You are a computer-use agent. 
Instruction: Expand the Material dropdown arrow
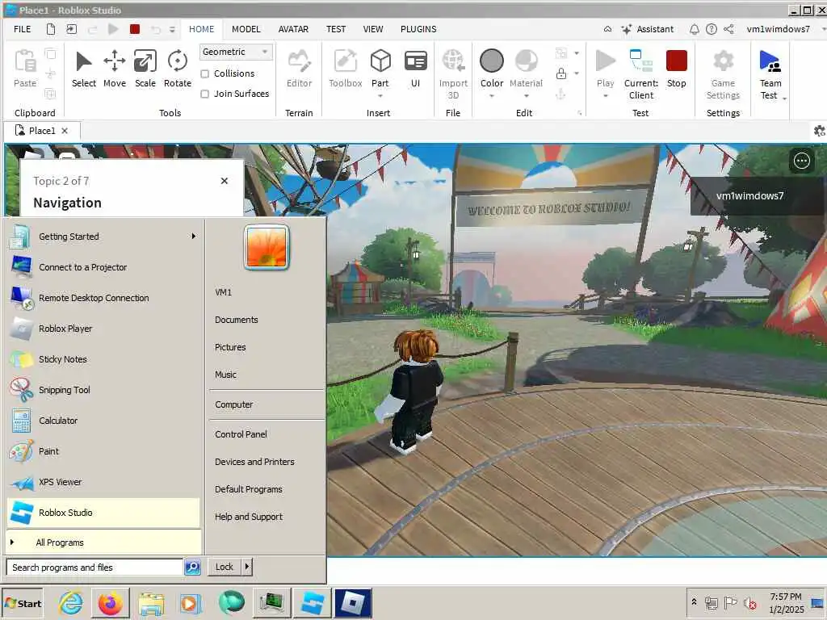[526, 96]
